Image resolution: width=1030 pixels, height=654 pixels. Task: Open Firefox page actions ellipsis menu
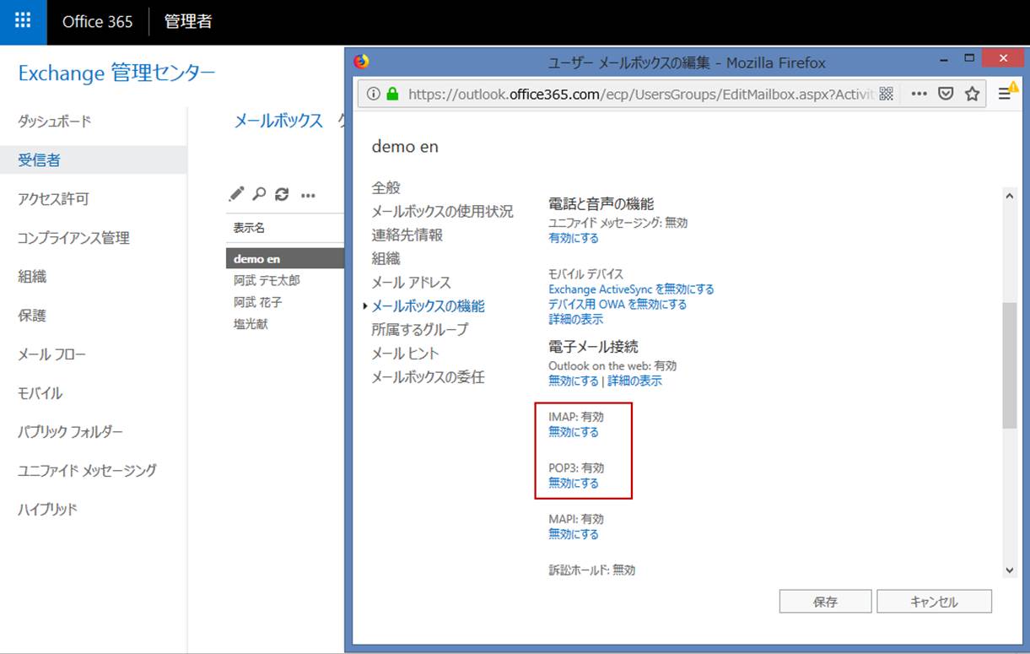pyautogui.click(x=919, y=95)
